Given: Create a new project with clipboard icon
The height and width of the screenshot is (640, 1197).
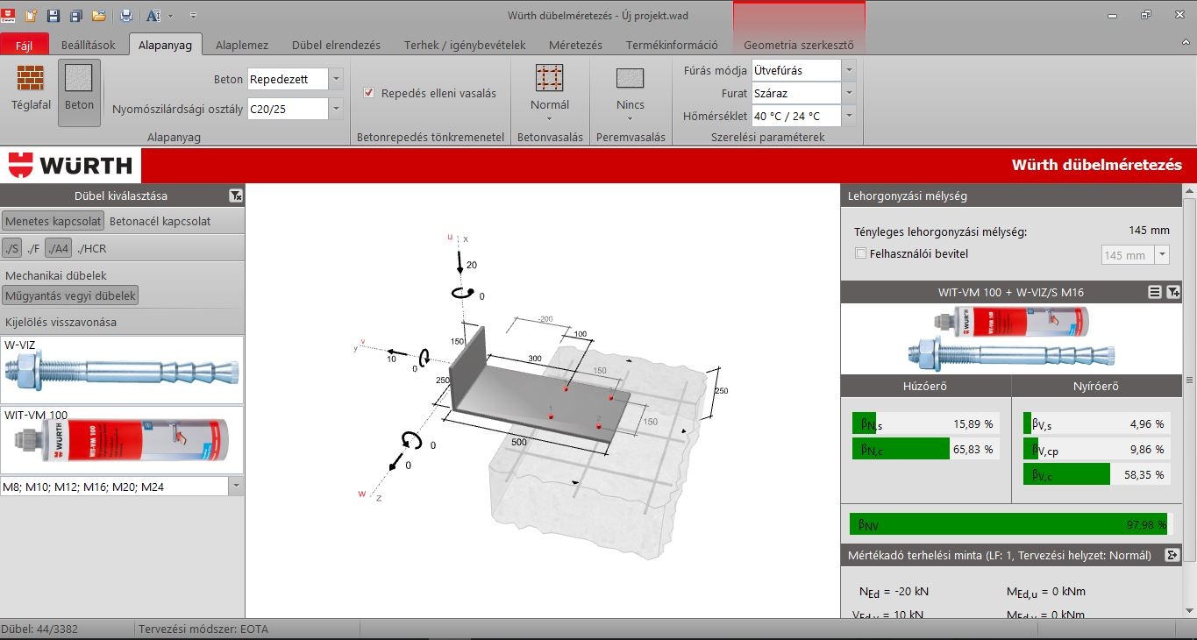Looking at the screenshot, I should [32, 16].
